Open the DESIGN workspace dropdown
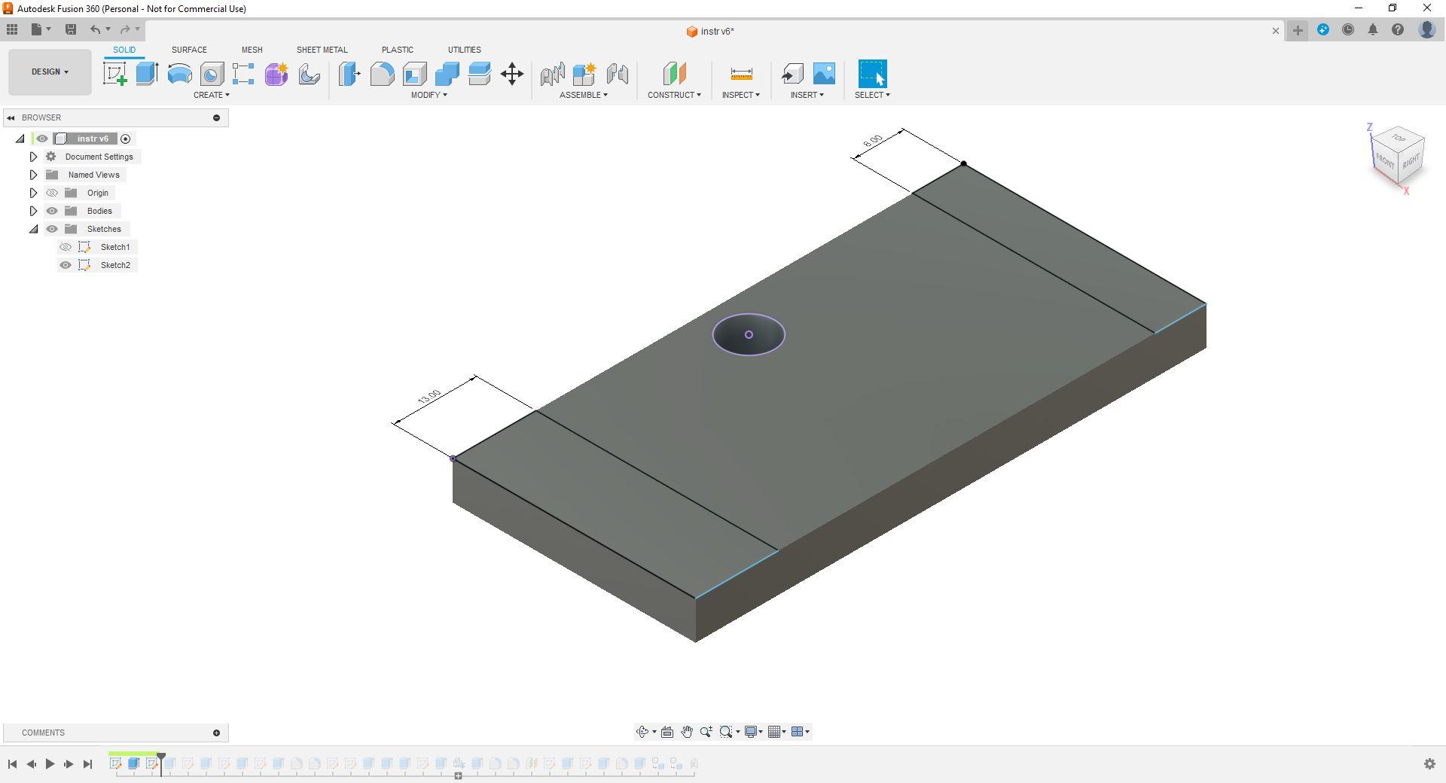 tap(50, 72)
